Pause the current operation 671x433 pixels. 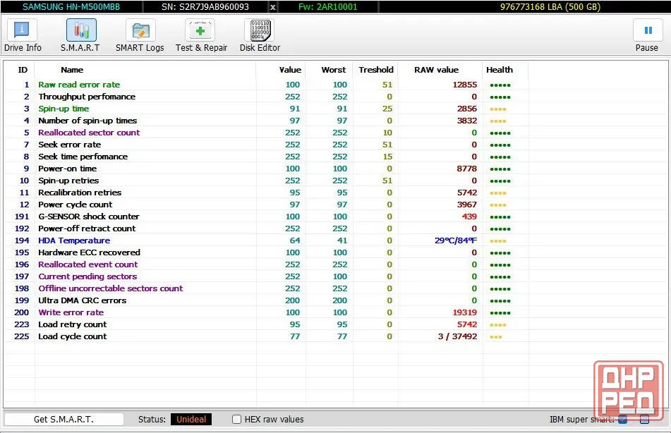click(x=647, y=35)
